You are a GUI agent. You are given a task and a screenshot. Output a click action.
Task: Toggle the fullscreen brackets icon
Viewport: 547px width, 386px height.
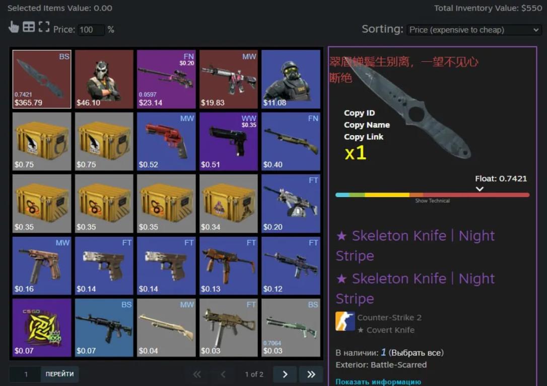tap(44, 27)
